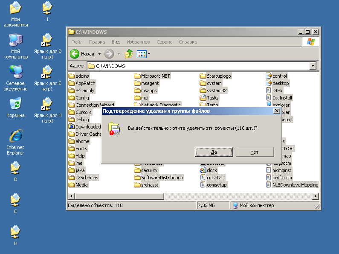The image size is (339, 254).
Task: Click the system32 folder icon
Action: [x=203, y=91]
